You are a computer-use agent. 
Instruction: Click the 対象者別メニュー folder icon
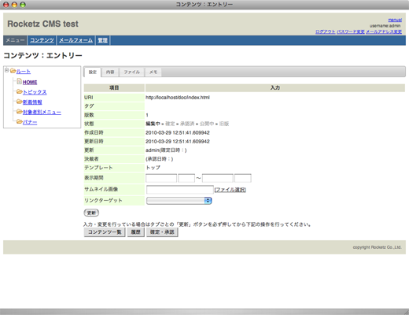click(x=19, y=112)
